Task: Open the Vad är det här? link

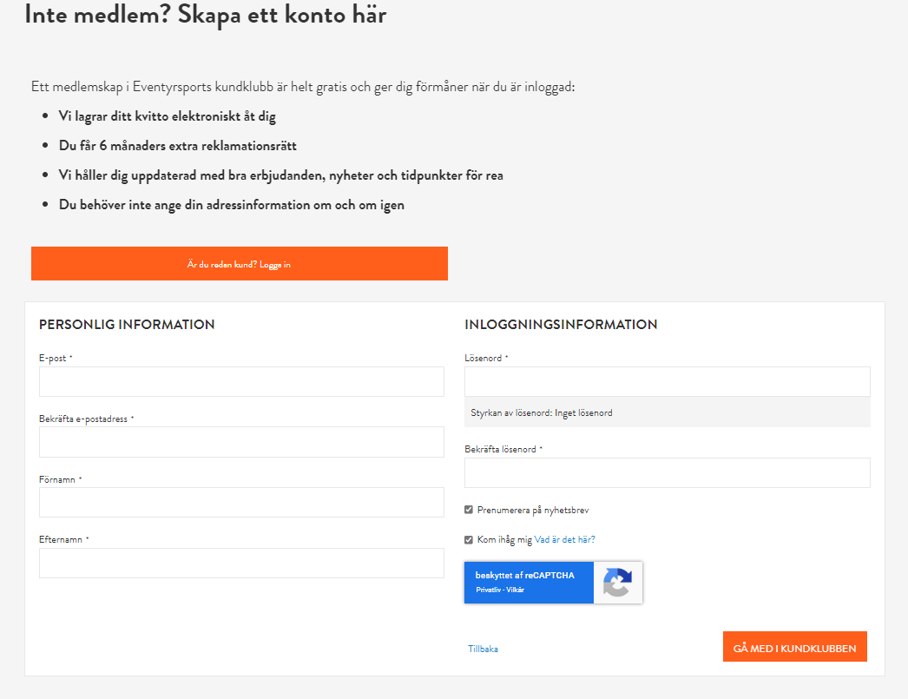Action: click(x=564, y=540)
